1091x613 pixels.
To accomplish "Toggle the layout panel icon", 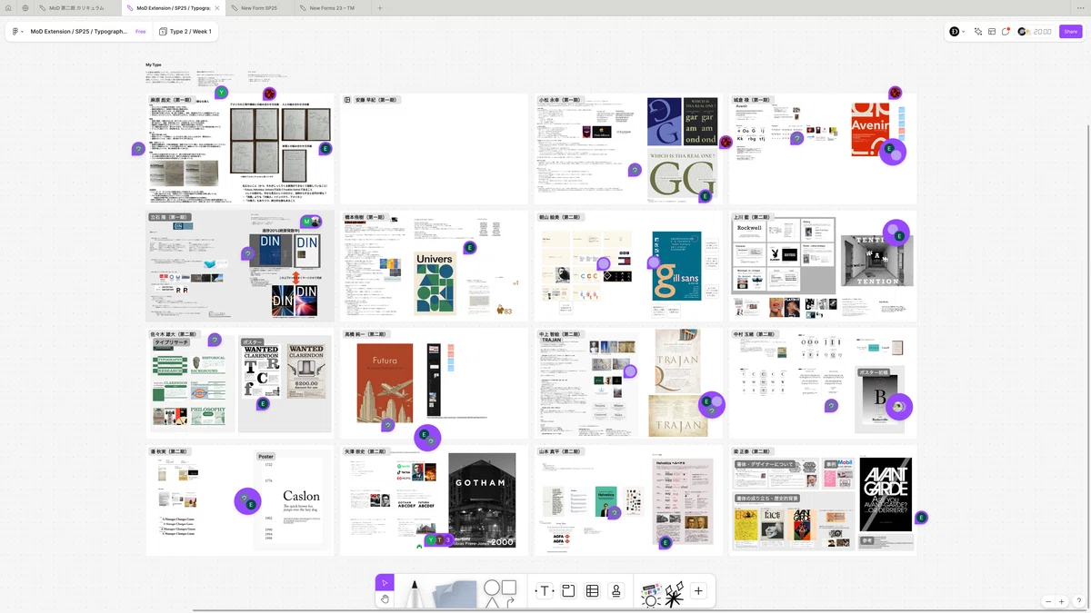I will pos(992,31).
